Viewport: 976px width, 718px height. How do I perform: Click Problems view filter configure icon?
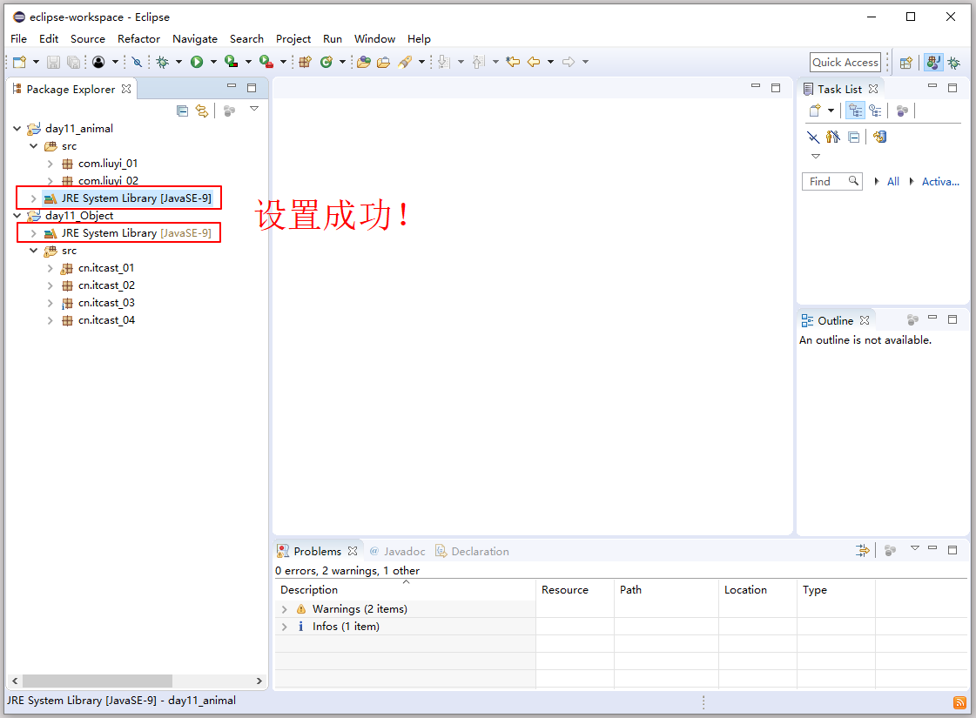tap(862, 550)
